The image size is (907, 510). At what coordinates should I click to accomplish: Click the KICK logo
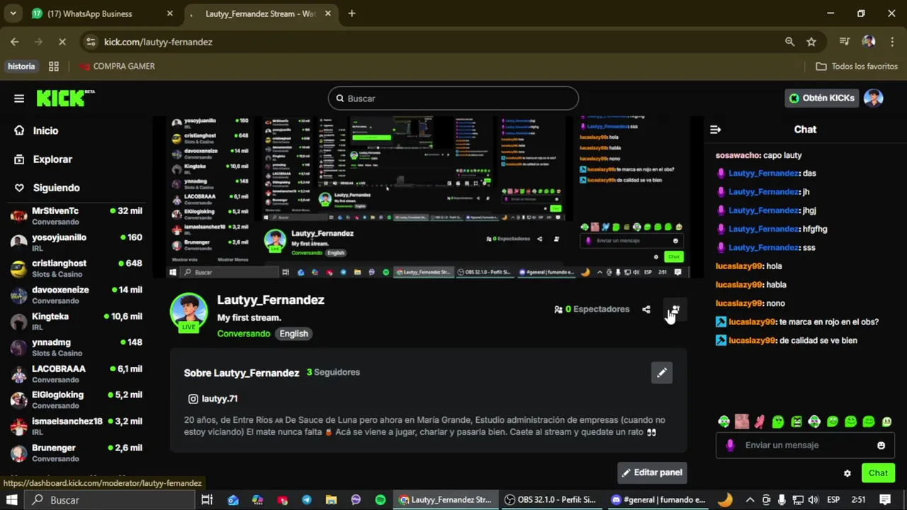pyautogui.click(x=65, y=98)
